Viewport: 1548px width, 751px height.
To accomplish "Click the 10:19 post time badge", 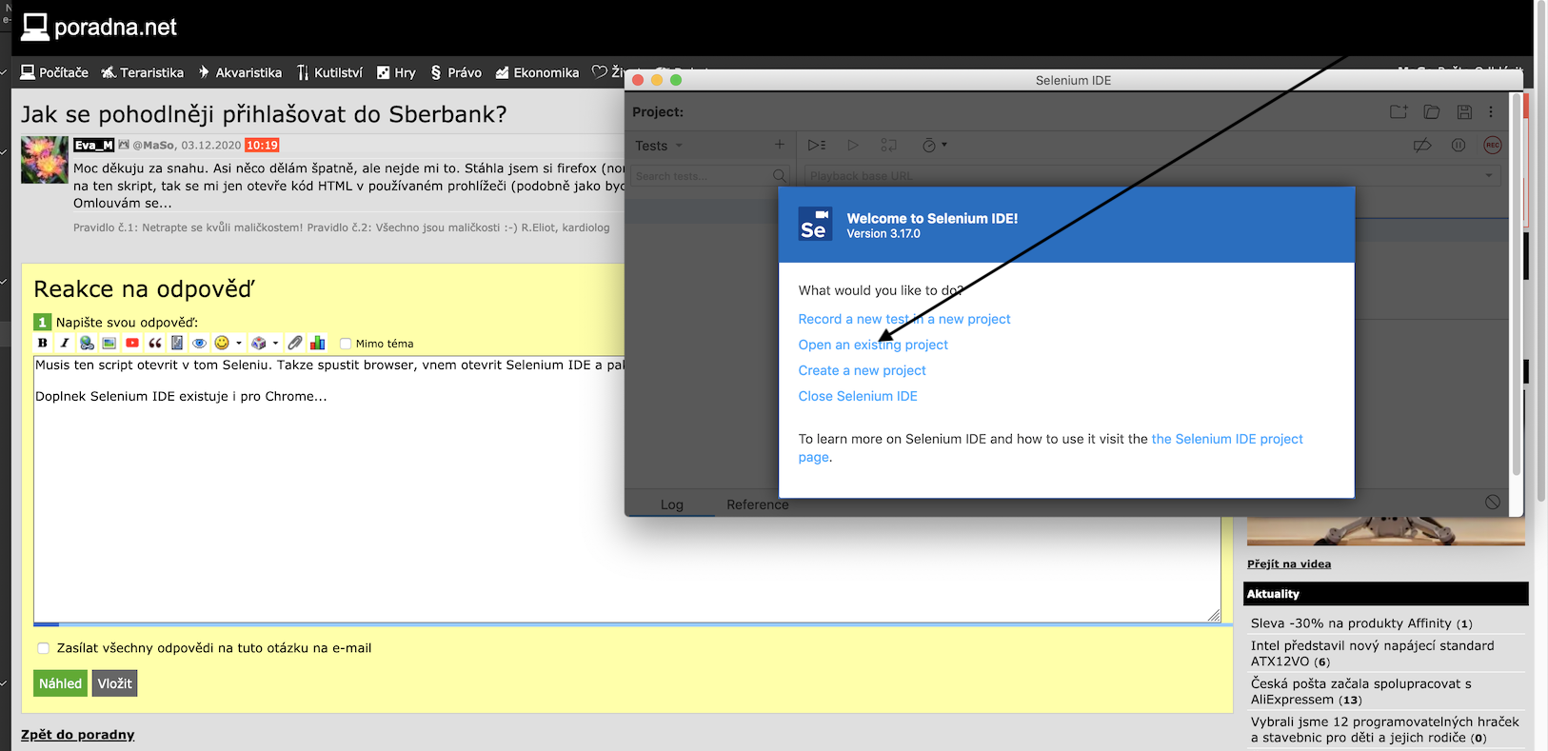I will tap(262, 146).
